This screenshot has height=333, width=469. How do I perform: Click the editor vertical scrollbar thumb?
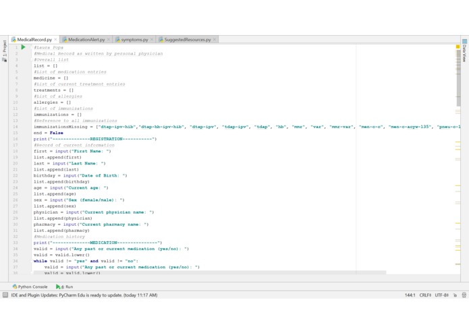pos(458,77)
